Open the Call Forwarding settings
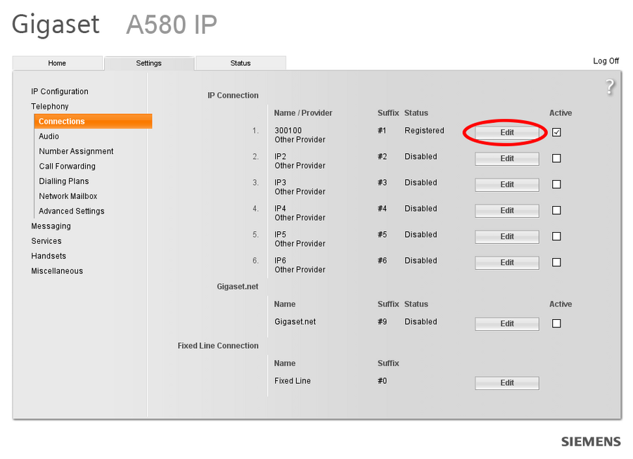633x459 pixels. click(x=67, y=166)
